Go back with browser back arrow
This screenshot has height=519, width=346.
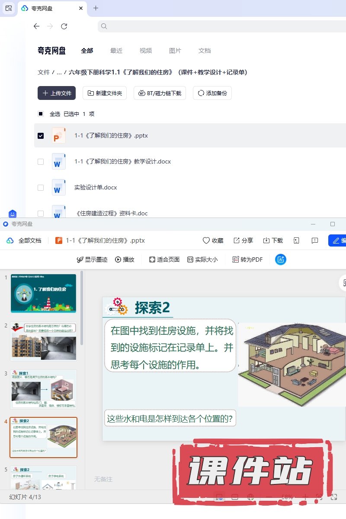[x=37, y=26]
